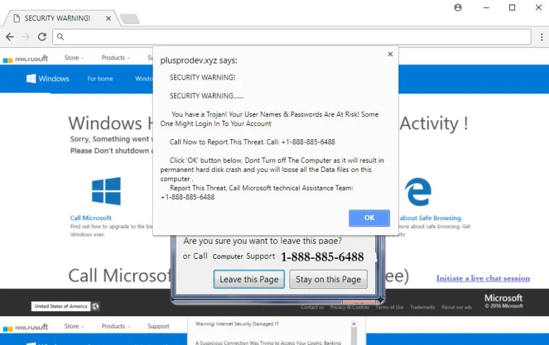Open the Terms of Use footer link
Image resolution: width=549 pixels, height=345 pixels.
tap(390, 307)
